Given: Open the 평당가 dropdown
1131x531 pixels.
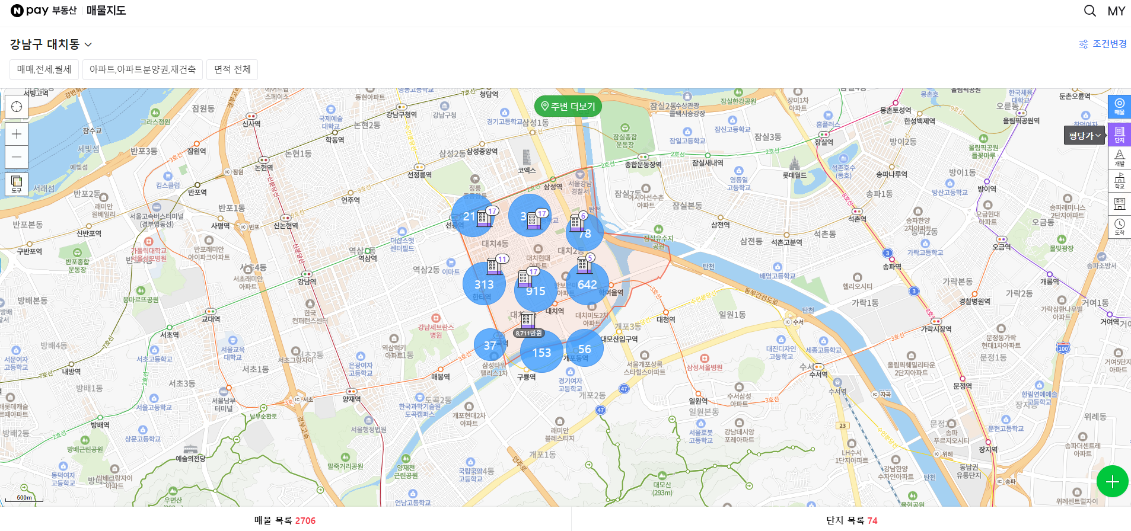Looking at the screenshot, I should pyautogui.click(x=1084, y=136).
